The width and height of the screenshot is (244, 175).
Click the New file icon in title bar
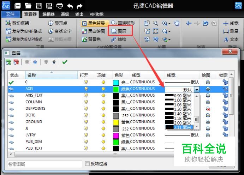point(18,6)
